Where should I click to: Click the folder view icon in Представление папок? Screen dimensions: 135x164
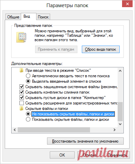pos(21,37)
